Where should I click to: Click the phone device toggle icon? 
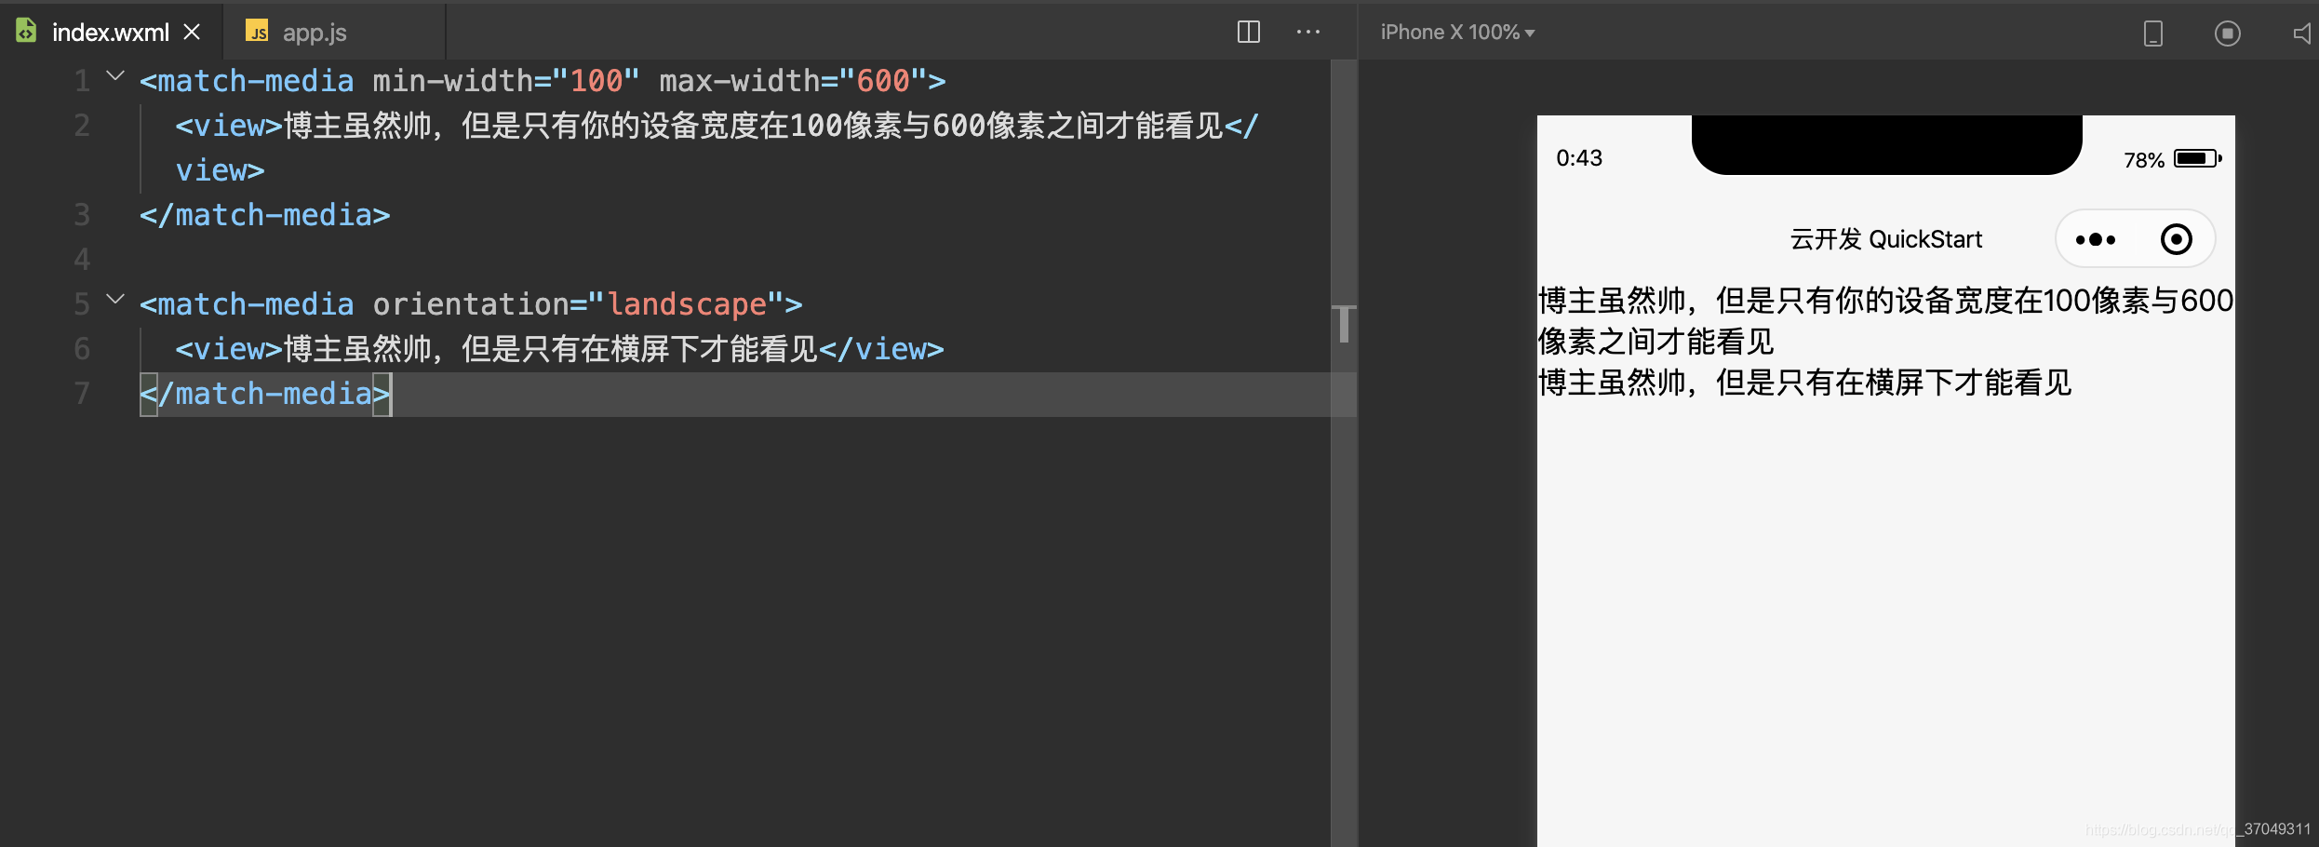[x=2153, y=34]
